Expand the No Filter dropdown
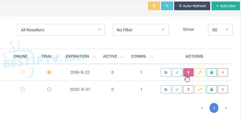 pyautogui.click(x=141, y=30)
